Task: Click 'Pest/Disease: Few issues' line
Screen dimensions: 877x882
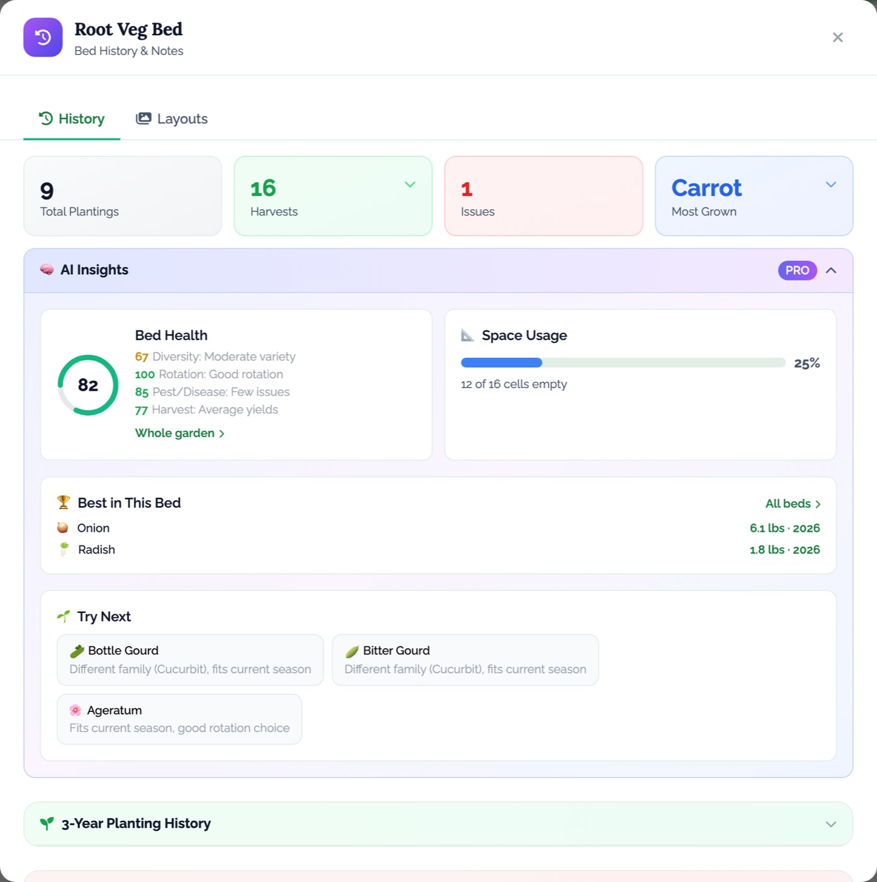Action: [x=212, y=392]
